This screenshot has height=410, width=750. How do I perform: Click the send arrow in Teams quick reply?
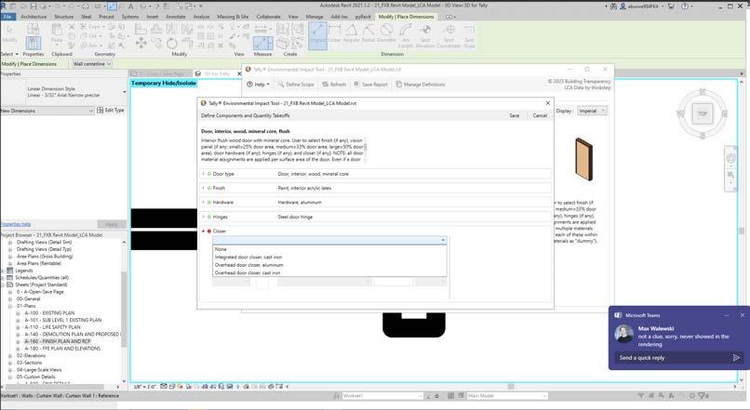tap(736, 357)
